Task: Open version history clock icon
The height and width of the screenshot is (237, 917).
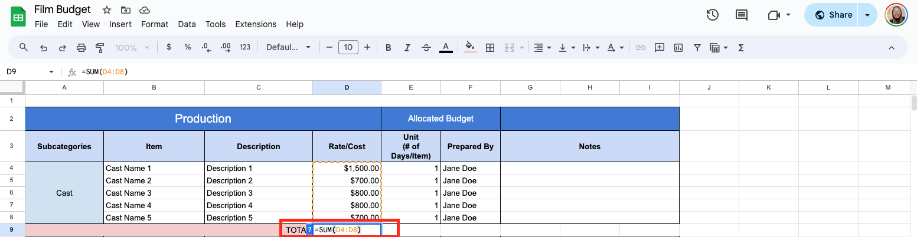Action: (713, 15)
